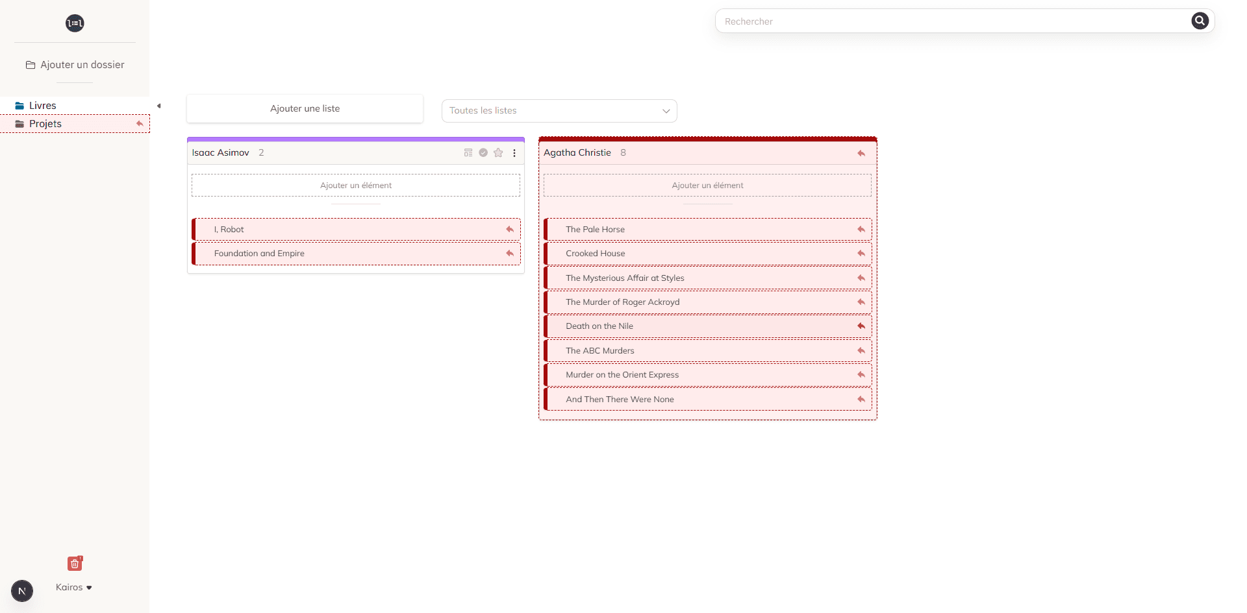
Task: Click 'Ajouter une liste' button
Action: click(x=305, y=108)
